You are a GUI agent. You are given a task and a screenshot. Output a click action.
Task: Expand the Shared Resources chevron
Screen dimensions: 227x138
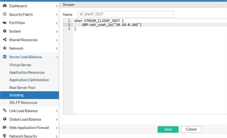point(57,40)
